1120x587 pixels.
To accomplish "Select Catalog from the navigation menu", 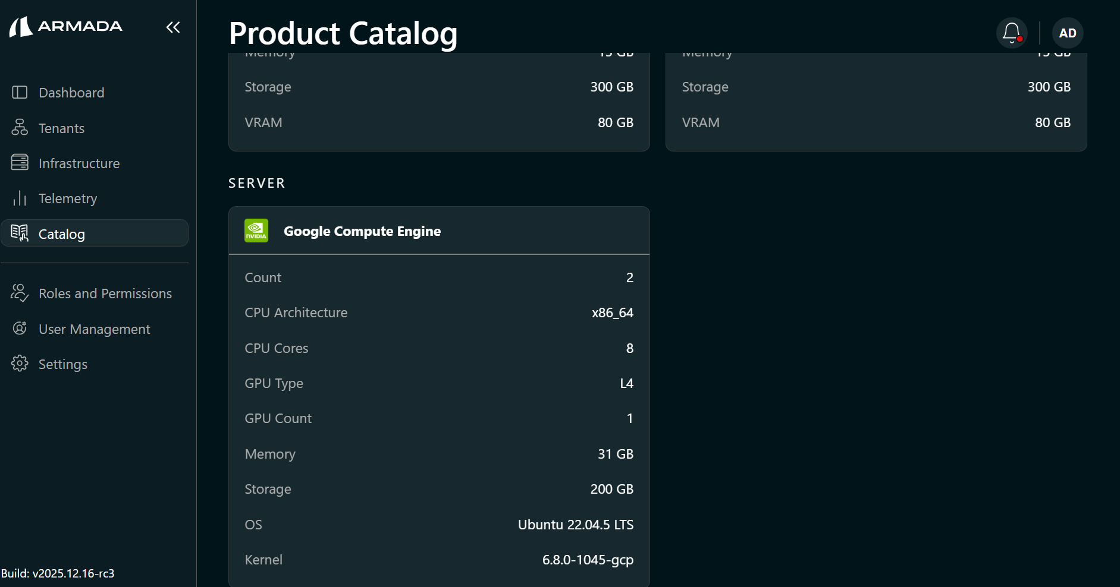I will (62, 233).
